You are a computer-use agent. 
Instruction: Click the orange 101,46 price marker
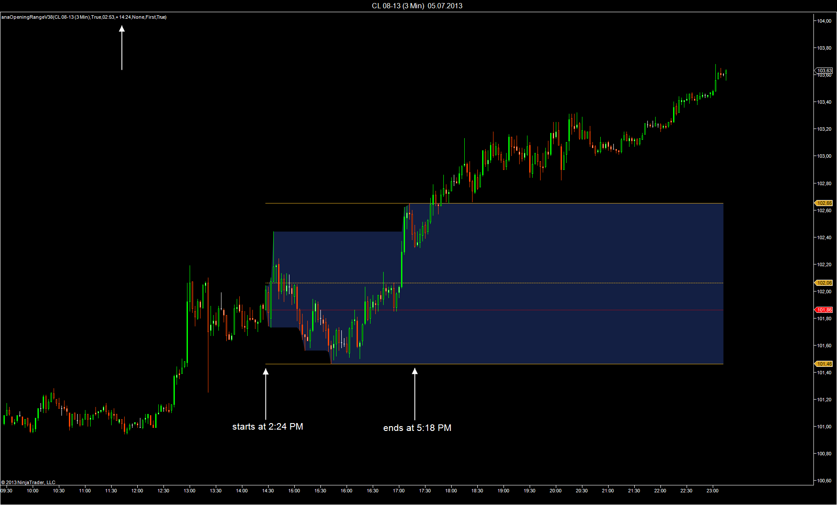[824, 364]
